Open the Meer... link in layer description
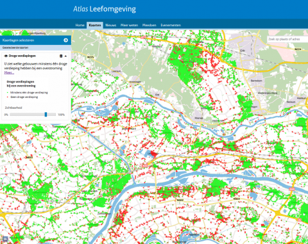Viewport: 308px width, 244px height. (9, 72)
